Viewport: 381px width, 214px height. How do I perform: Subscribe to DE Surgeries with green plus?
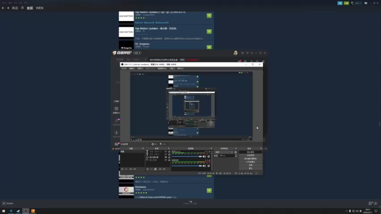(209, 47)
